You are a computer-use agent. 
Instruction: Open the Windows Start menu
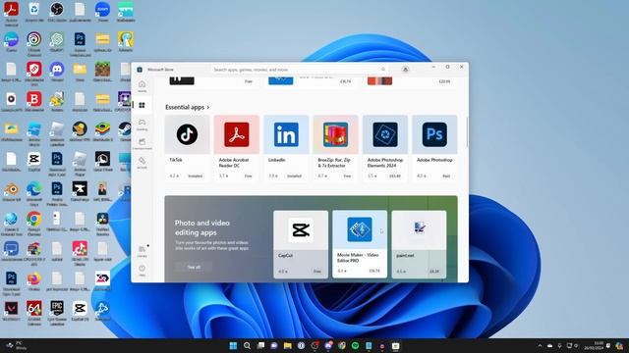pyautogui.click(x=233, y=345)
